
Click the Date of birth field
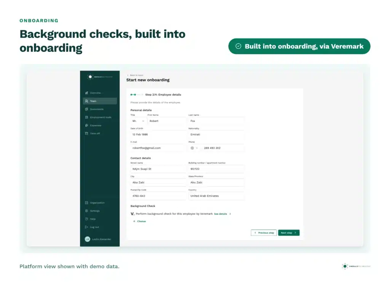158,135
